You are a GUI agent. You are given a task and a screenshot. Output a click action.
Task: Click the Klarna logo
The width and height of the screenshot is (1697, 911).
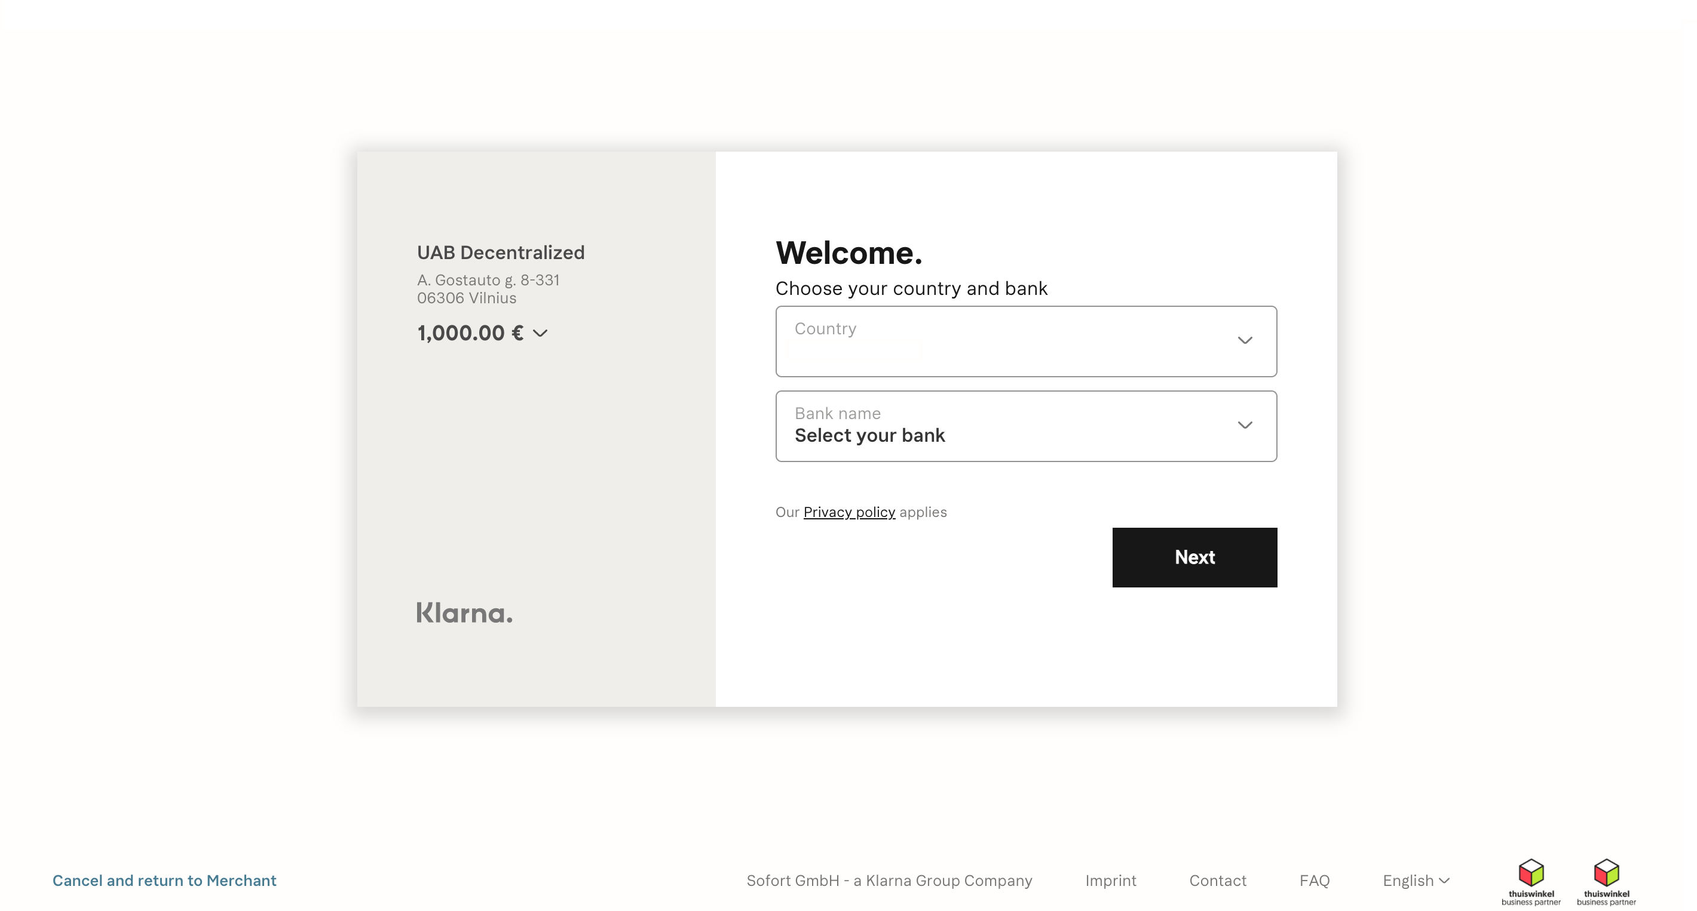tap(464, 613)
